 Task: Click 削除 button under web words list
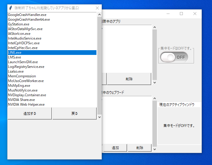pyautogui.click(x=139, y=148)
